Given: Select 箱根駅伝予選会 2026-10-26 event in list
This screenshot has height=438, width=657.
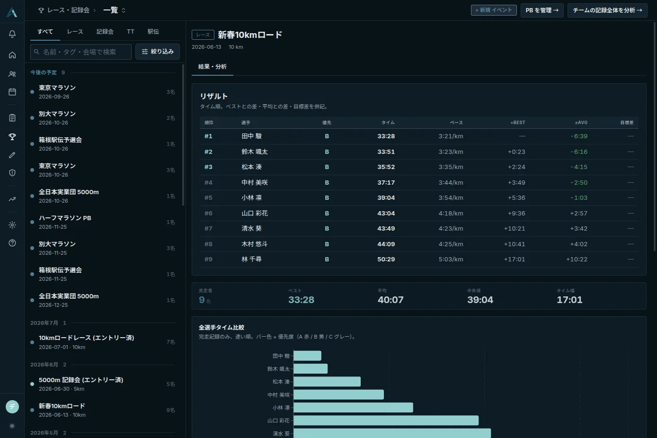Looking at the screenshot, I should point(102,144).
